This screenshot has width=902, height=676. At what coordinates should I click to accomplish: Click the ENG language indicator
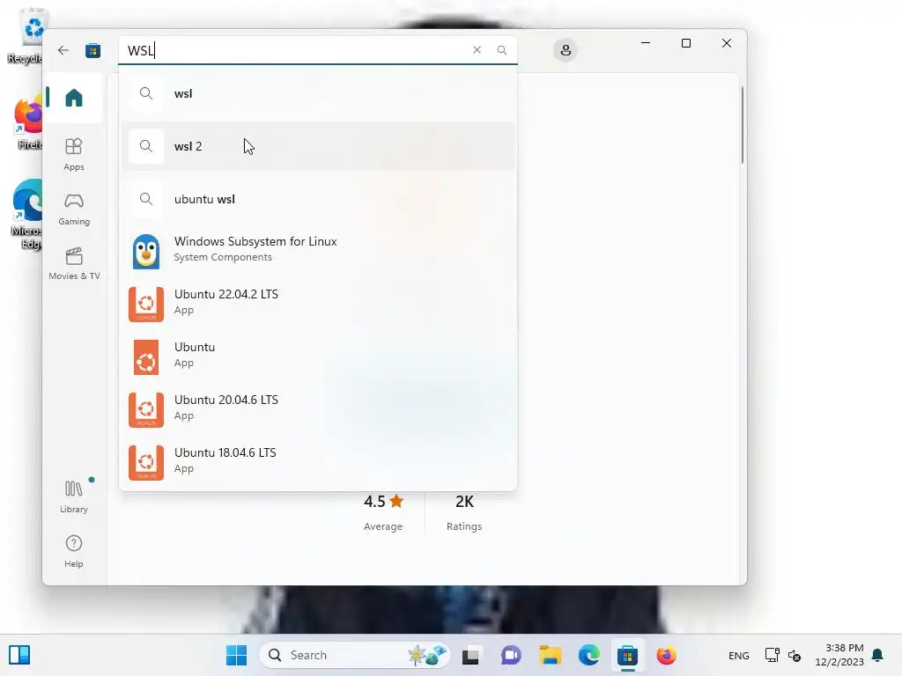[739, 656]
